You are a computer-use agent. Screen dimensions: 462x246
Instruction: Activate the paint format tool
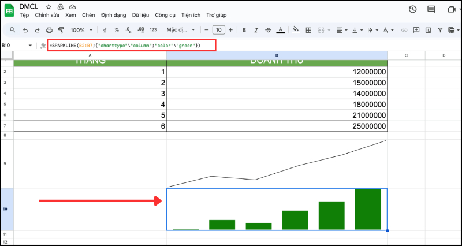tap(61, 30)
